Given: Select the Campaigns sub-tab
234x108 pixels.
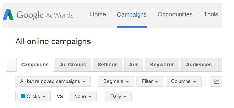Looking at the screenshot, I should click(x=35, y=65).
